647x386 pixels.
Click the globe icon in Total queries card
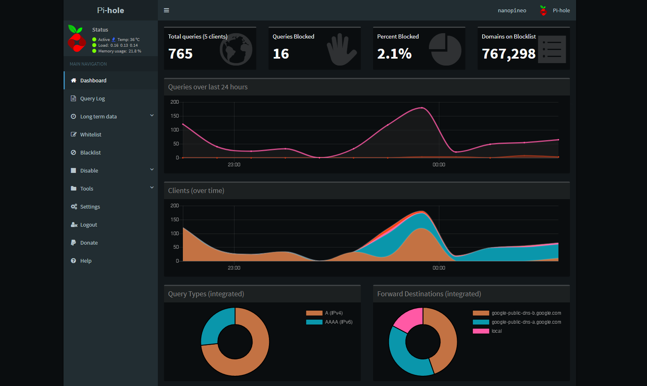coord(236,49)
